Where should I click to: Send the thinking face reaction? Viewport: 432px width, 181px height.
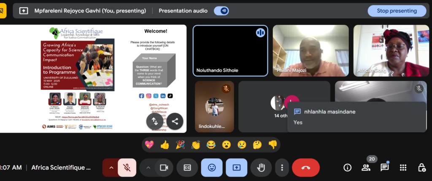pyautogui.click(x=257, y=144)
